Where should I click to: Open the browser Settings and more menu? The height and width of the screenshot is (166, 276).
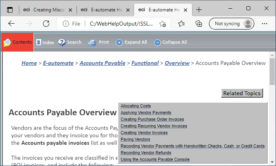(265, 24)
